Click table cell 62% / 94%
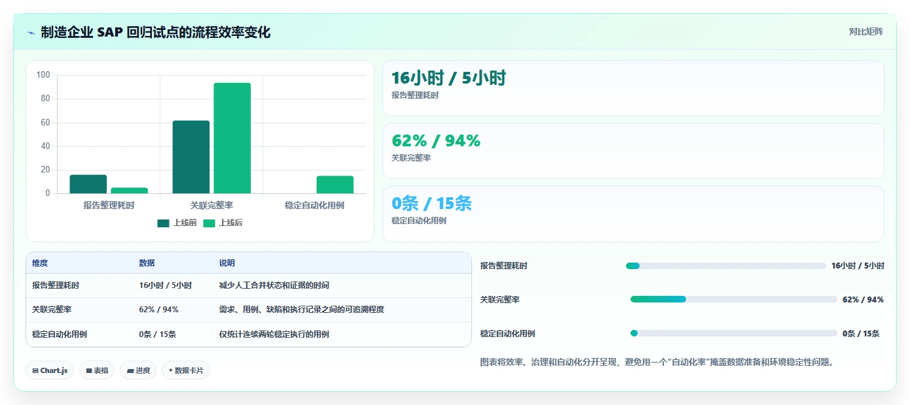This screenshot has width=910, height=405. [x=158, y=310]
